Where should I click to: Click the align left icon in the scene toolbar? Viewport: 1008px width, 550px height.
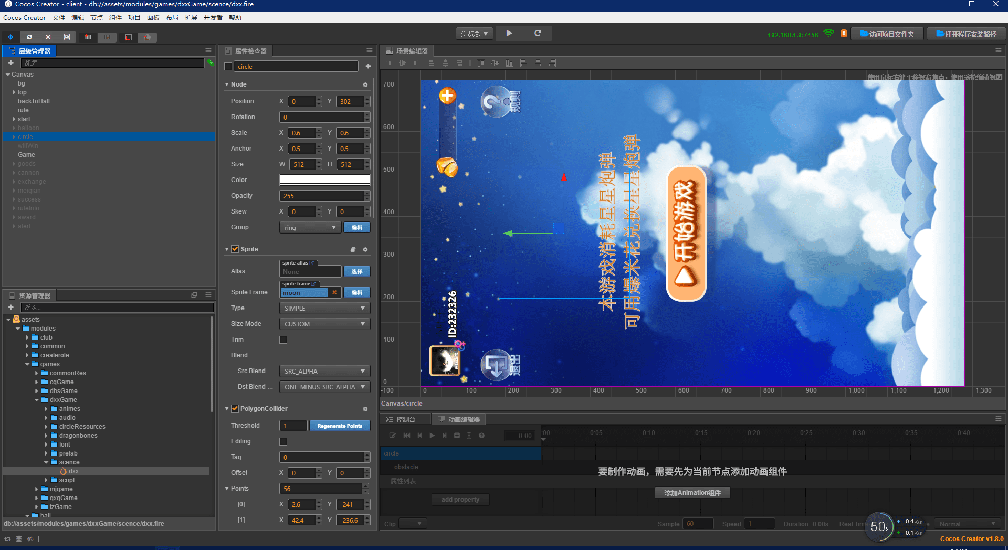431,63
